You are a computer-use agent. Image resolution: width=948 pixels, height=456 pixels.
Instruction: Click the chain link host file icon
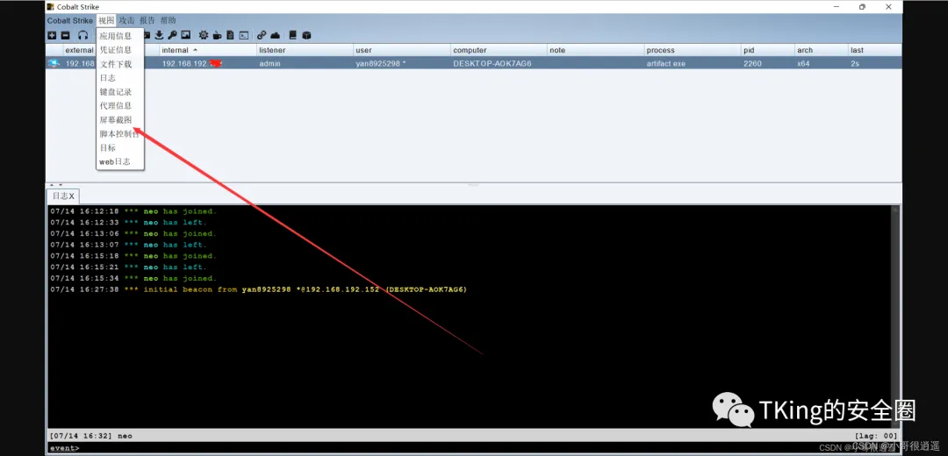[x=262, y=36]
